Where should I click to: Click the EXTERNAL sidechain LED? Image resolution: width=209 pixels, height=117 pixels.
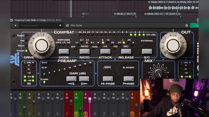point(147,45)
